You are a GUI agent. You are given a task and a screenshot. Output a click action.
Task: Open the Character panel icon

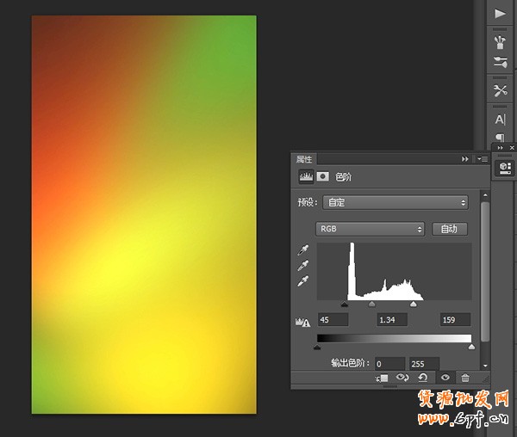[x=500, y=120]
